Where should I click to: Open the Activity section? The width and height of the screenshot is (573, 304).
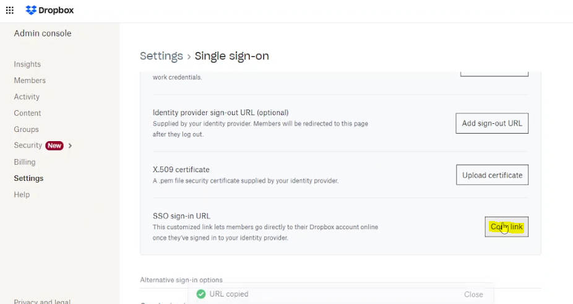(x=27, y=97)
